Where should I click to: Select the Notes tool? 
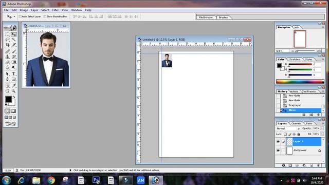pyautogui.click(x=8, y=86)
